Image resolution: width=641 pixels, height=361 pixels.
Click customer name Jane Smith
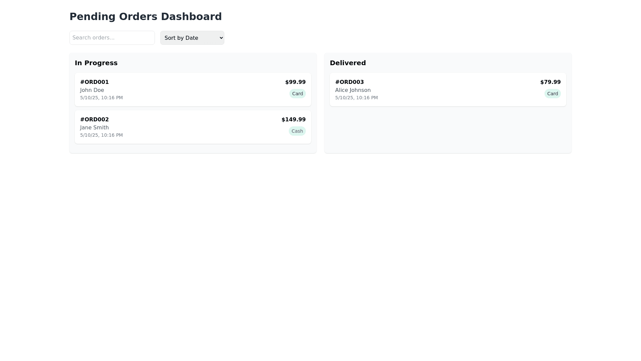point(94,128)
